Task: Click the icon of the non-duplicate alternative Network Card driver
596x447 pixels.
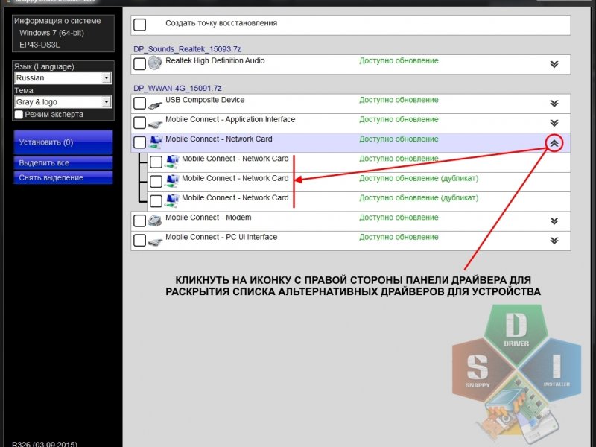Action: 172,161
